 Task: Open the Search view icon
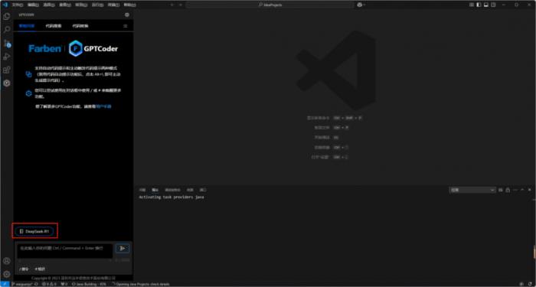coord(6,30)
